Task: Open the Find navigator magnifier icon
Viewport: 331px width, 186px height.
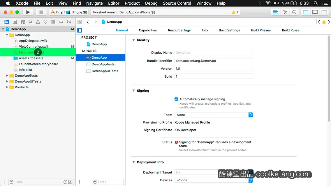Action: tap(30, 22)
